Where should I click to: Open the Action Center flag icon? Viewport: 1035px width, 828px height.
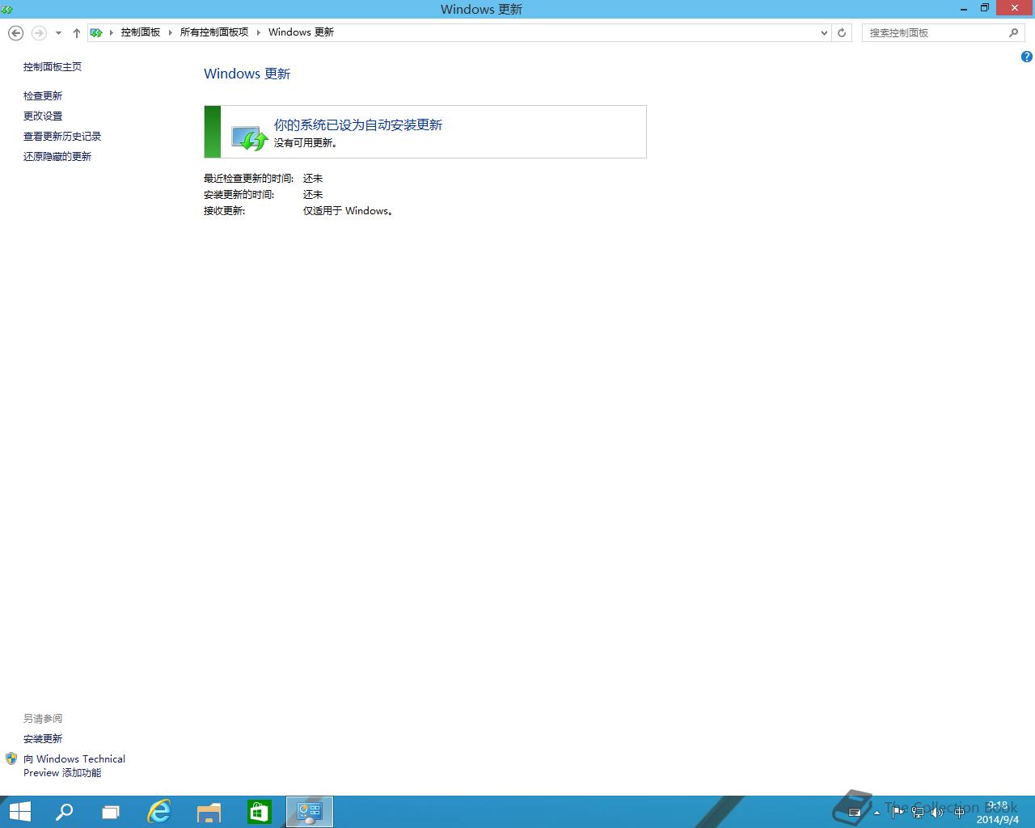[x=898, y=812]
